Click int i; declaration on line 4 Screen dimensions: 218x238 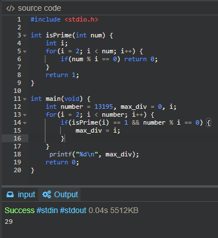coord(57,43)
